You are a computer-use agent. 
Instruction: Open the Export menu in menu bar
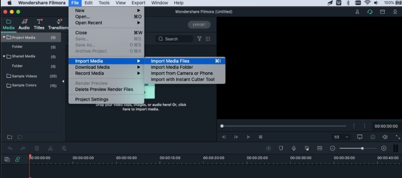139,3
